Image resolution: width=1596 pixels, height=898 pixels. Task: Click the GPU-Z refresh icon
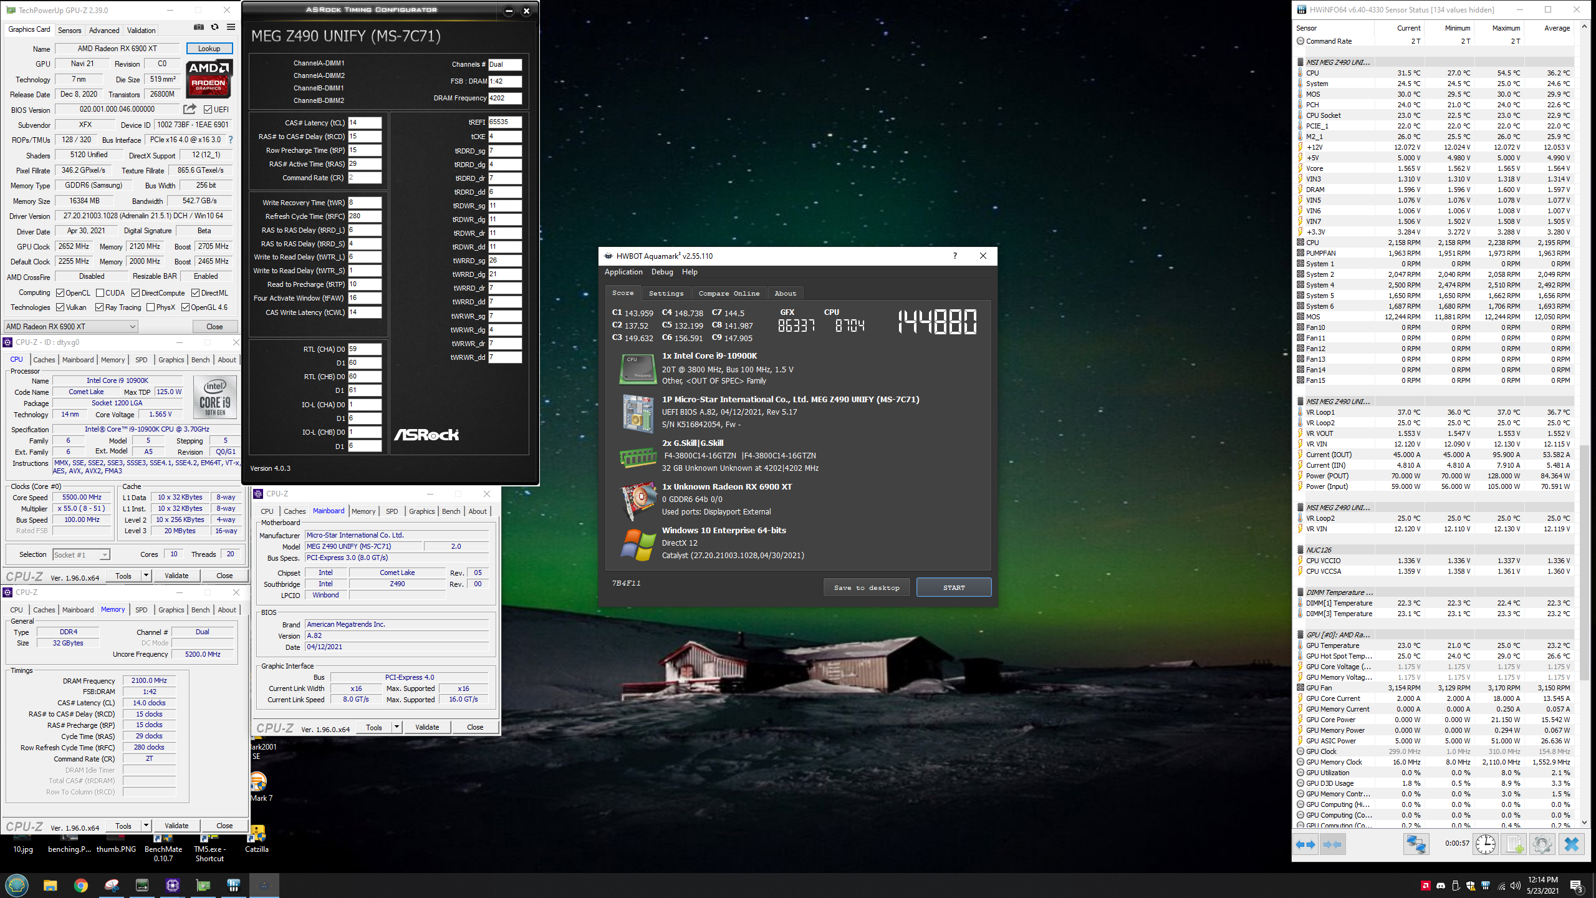click(214, 27)
